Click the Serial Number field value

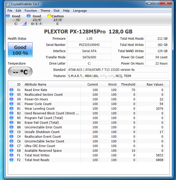tap(89, 45)
